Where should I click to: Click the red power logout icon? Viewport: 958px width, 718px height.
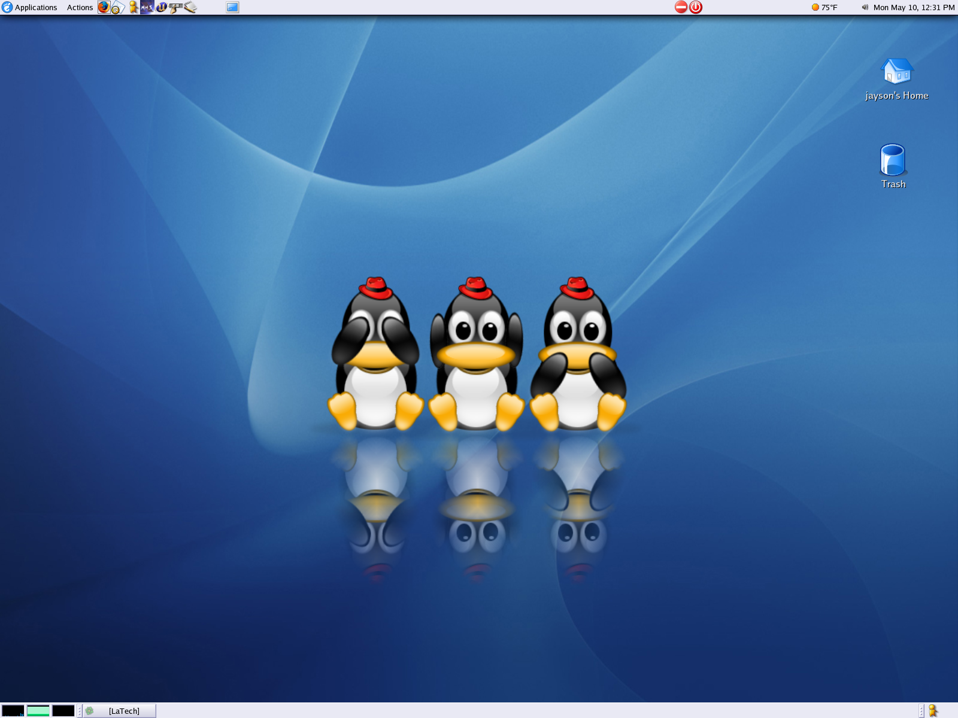tap(696, 7)
